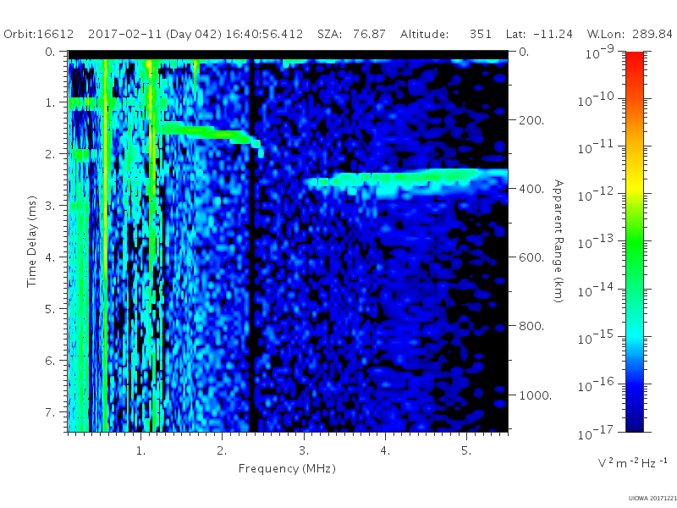Click the red top of the color scale
The width and height of the screenshot is (677, 508).
[x=634, y=60]
